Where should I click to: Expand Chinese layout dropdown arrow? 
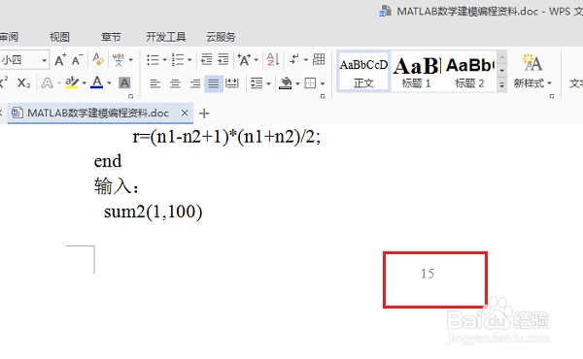pos(257,60)
